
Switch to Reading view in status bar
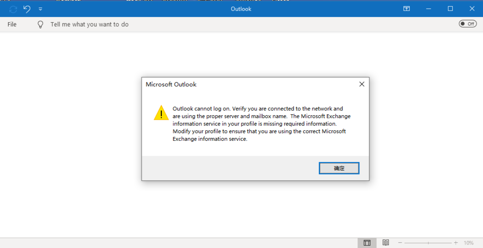pos(386,243)
